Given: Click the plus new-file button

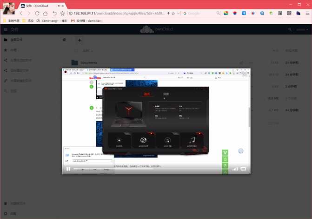Looking at the screenshot, I should 80,40.
